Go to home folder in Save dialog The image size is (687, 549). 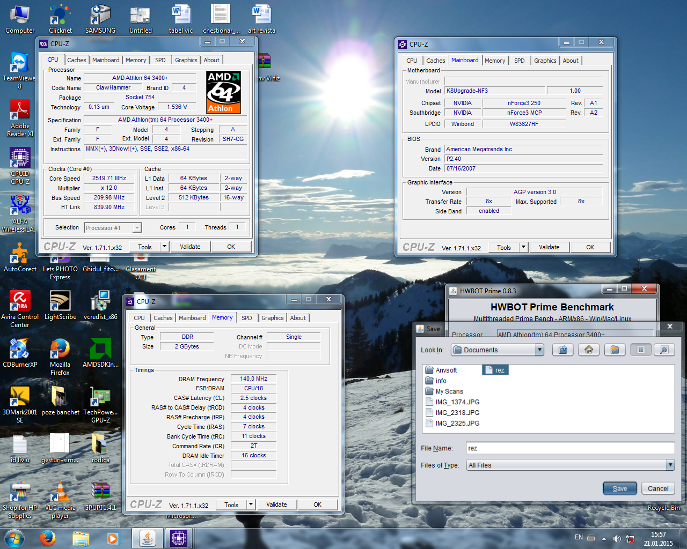(589, 350)
